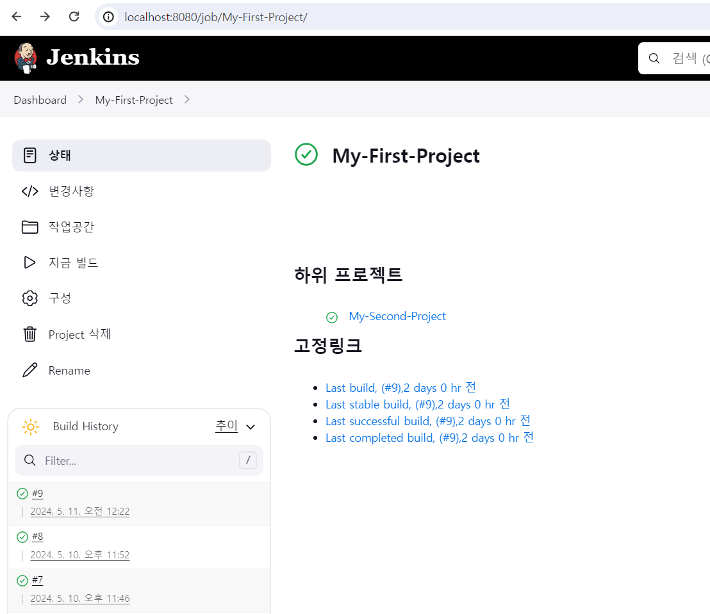Click the chevron after Dashboard breadcrumb
This screenshot has height=614, width=710.
click(81, 99)
